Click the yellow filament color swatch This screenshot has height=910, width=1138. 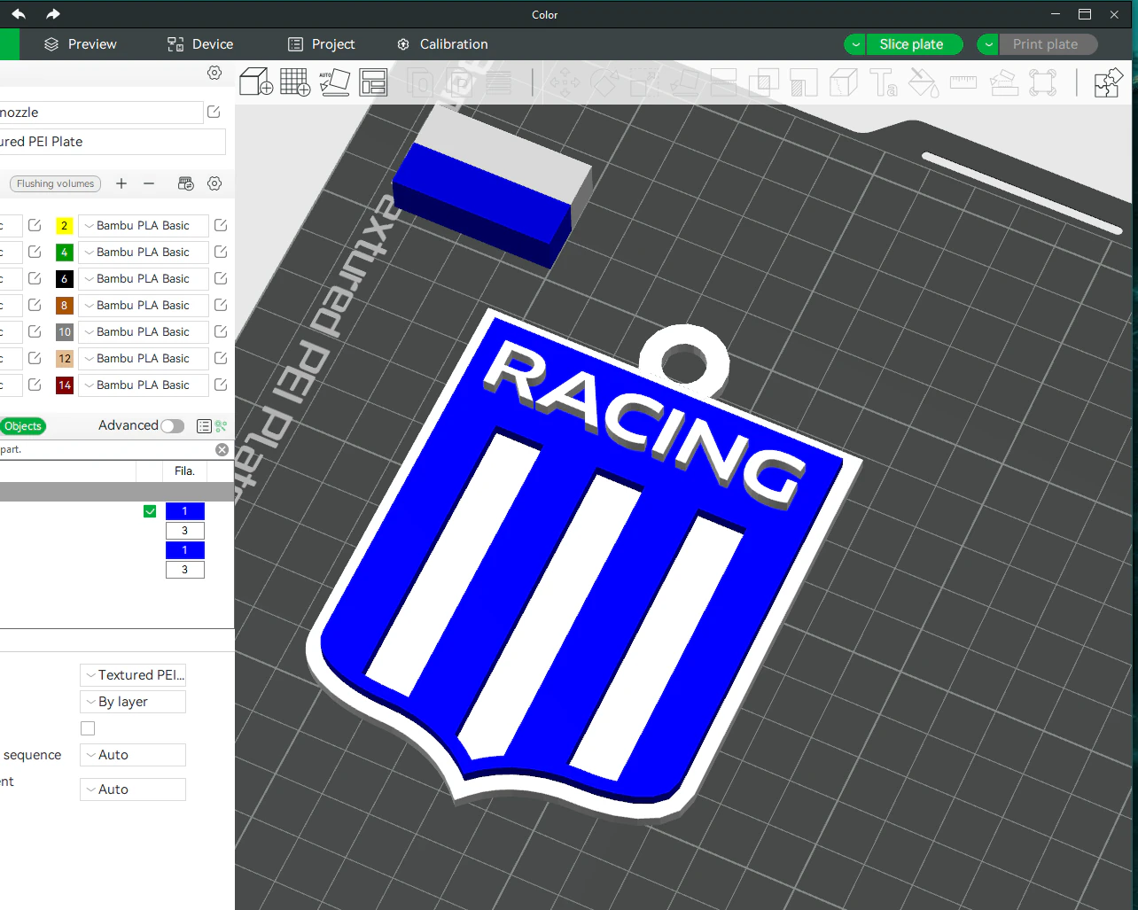click(63, 225)
